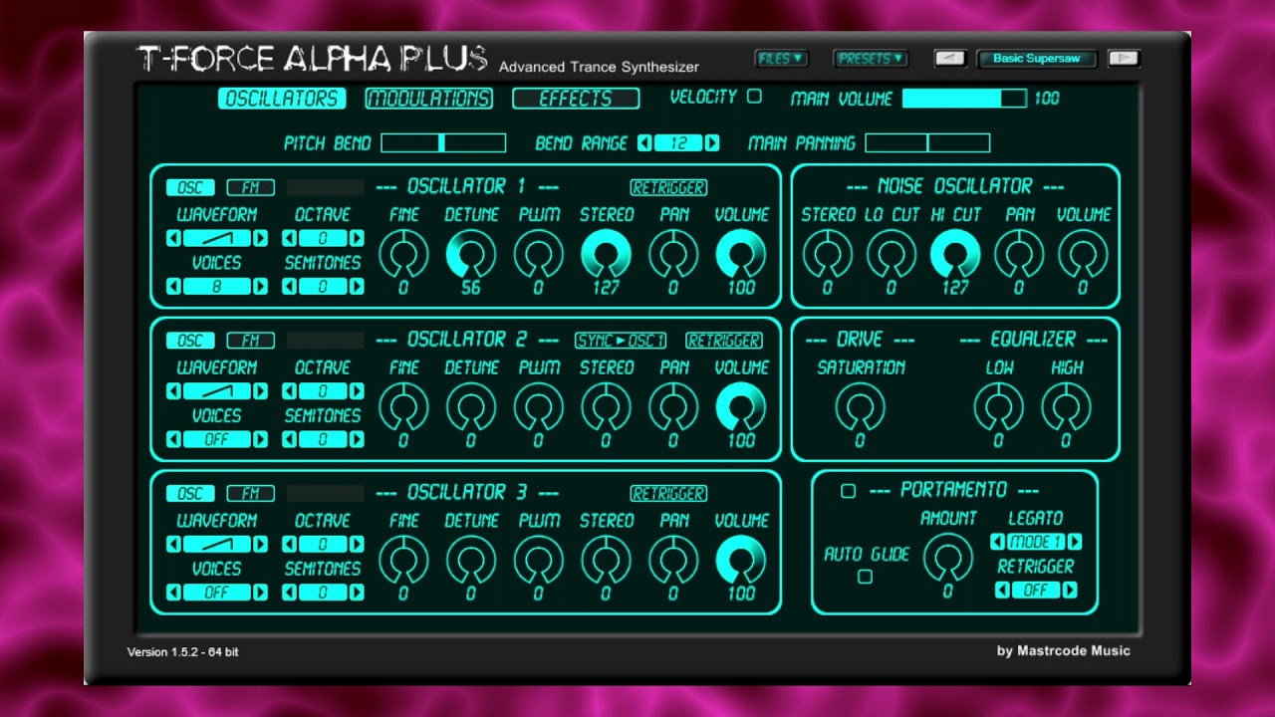Screen dimensions: 1275x717
Task: Portamento retrigger left arrow
Action: tap(1002, 591)
